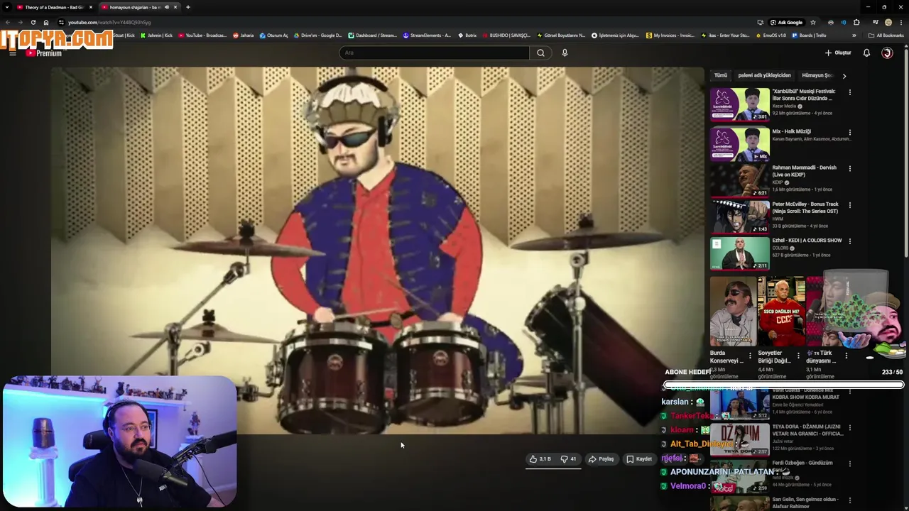This screenshot has width=909, height=511.
Task: Bookmark this page with star icon
Action: (813, 22)
